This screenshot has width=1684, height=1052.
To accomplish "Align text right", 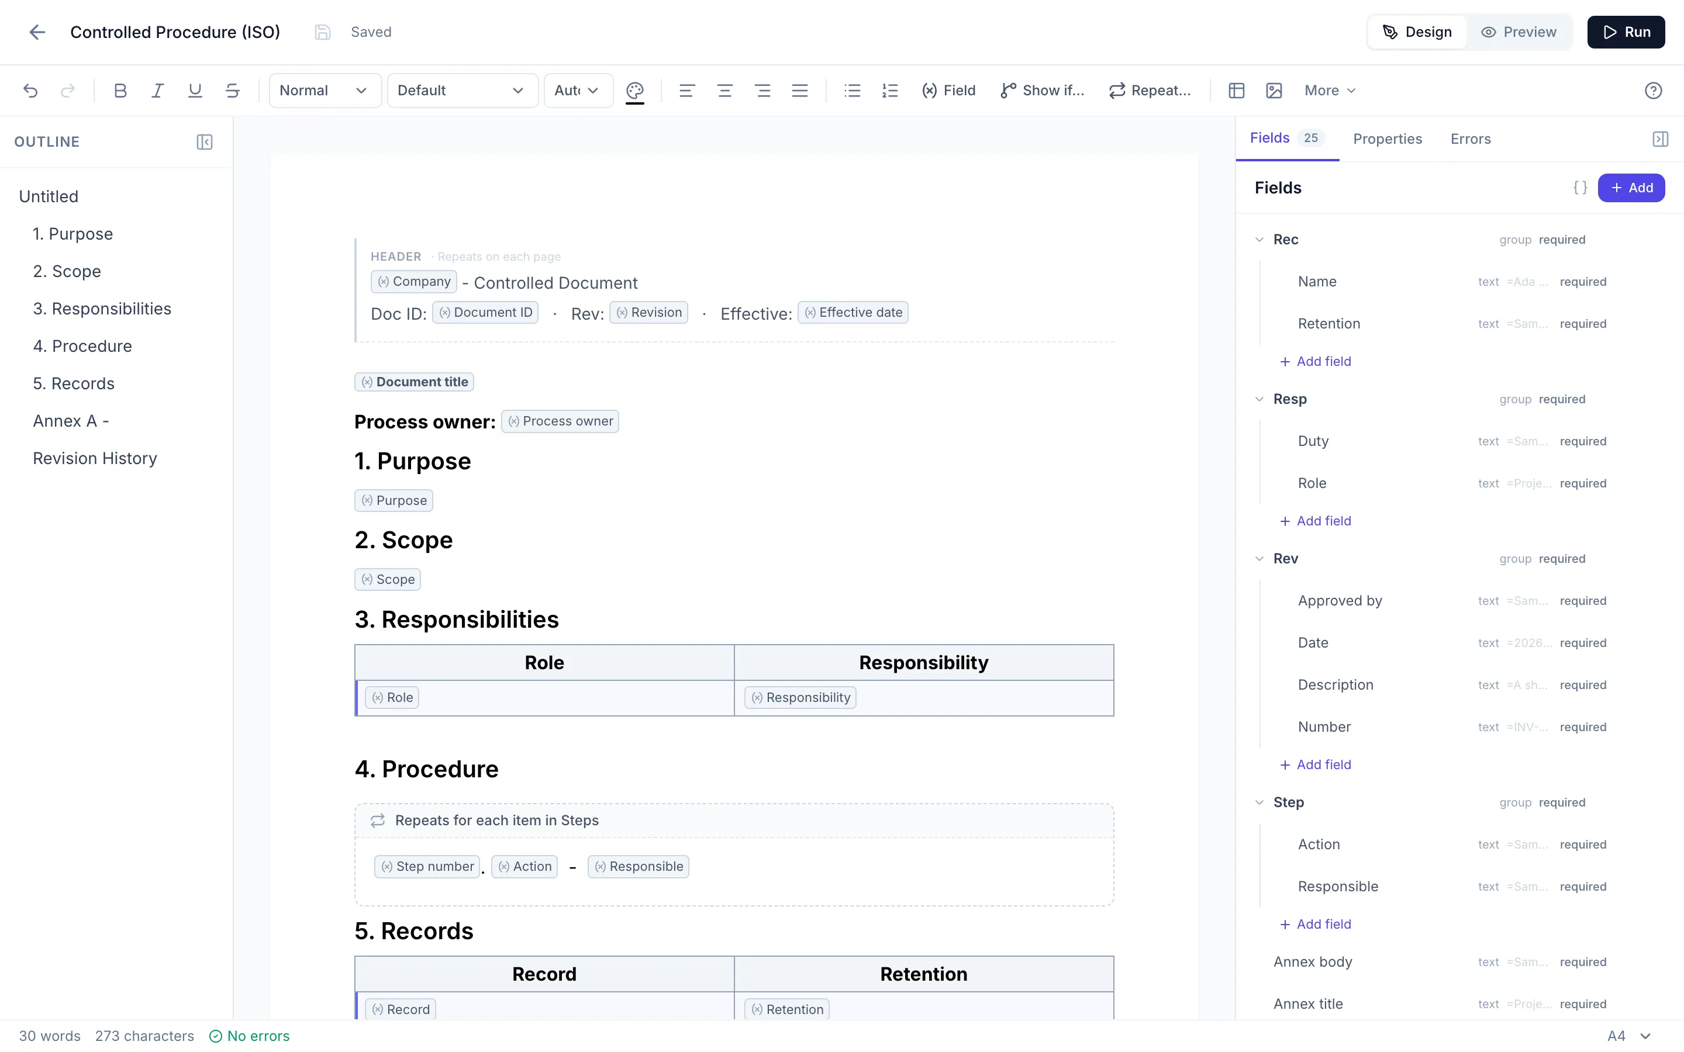I will click(x=762, y=91).
